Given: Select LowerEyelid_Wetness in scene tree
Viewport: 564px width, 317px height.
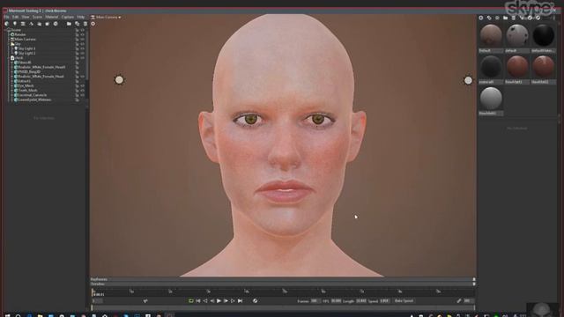Looking at the screenshot, I should click(x=34, y=100).
